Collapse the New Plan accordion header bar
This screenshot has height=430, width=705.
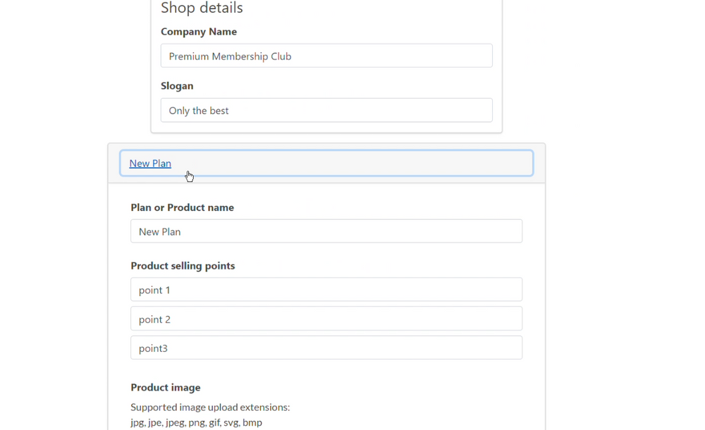pos(326,163)
